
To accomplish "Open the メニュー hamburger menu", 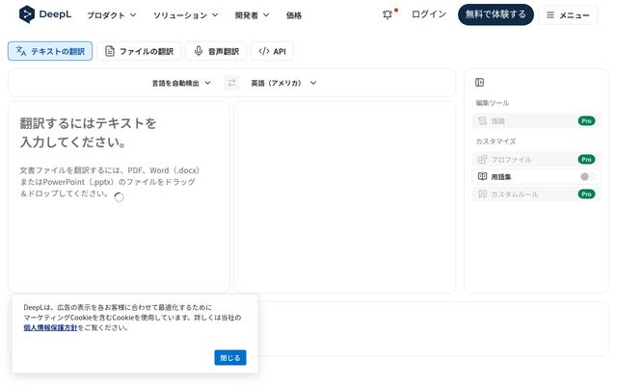I will [568, 15].
